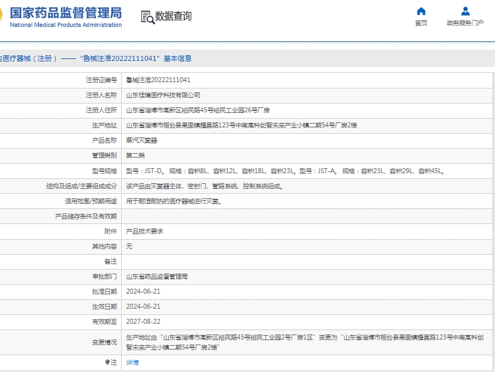Click the 政务服务门户 text link

click(465, 23)
